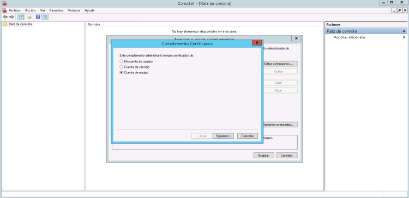Close the Complemento Certificados dialog
The image size is (409, 198).
257,43
